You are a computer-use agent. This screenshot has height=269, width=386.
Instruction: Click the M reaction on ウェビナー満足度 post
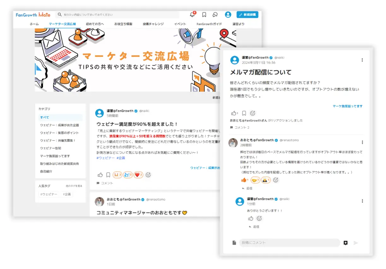117,175
